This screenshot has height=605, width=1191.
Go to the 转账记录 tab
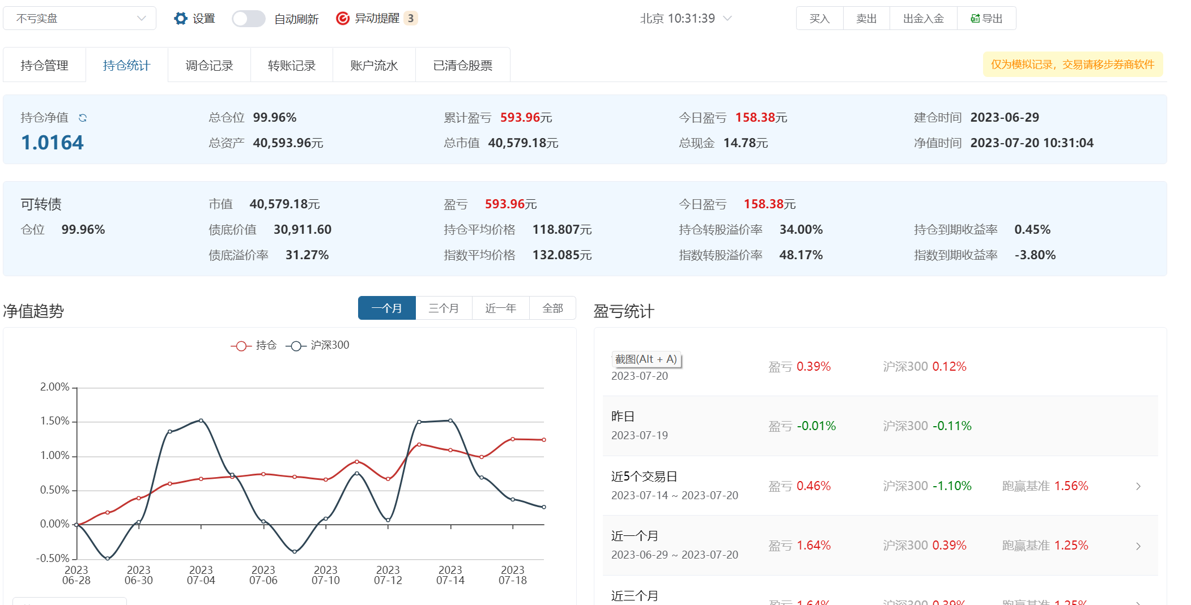pyautogui.click(x=292, y=66)
